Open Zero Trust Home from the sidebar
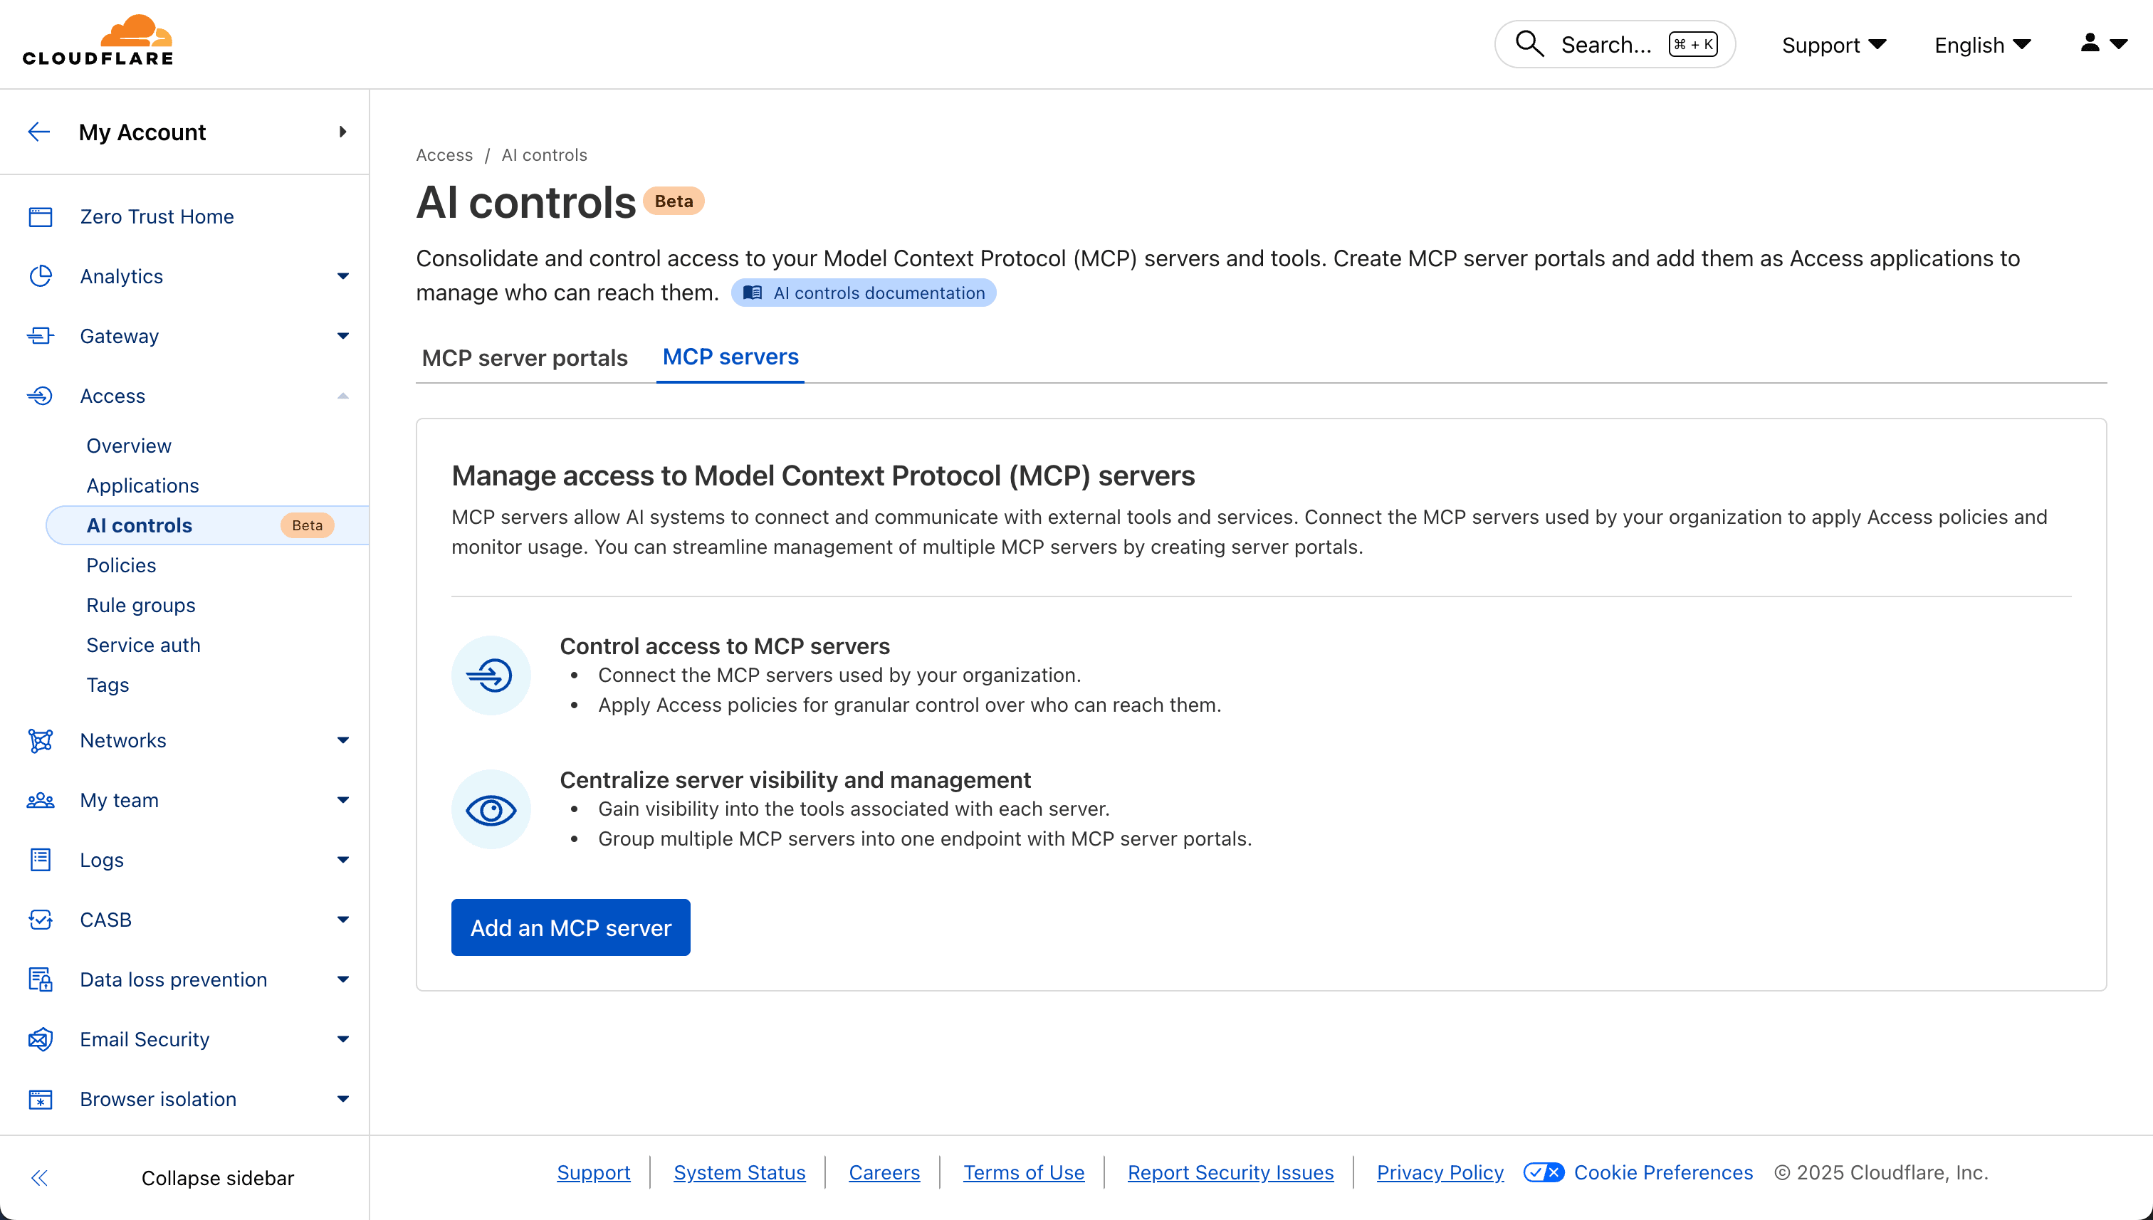2153x1220 pixels. pos(157,216)
